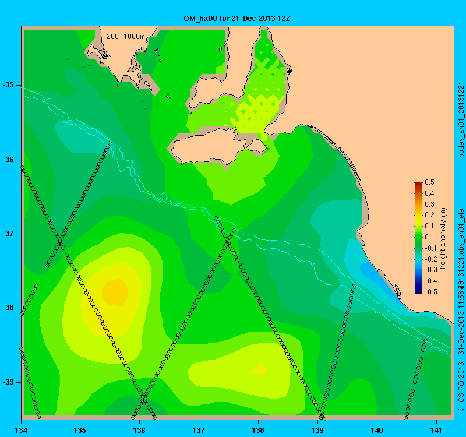Click the longitude label 141

436,430
